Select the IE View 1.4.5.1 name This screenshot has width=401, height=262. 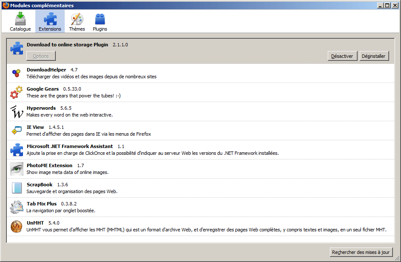click(35, 127)
